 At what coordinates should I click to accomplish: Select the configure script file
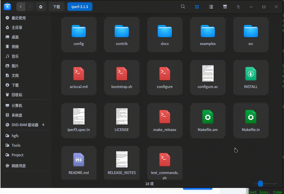[165, 77]
